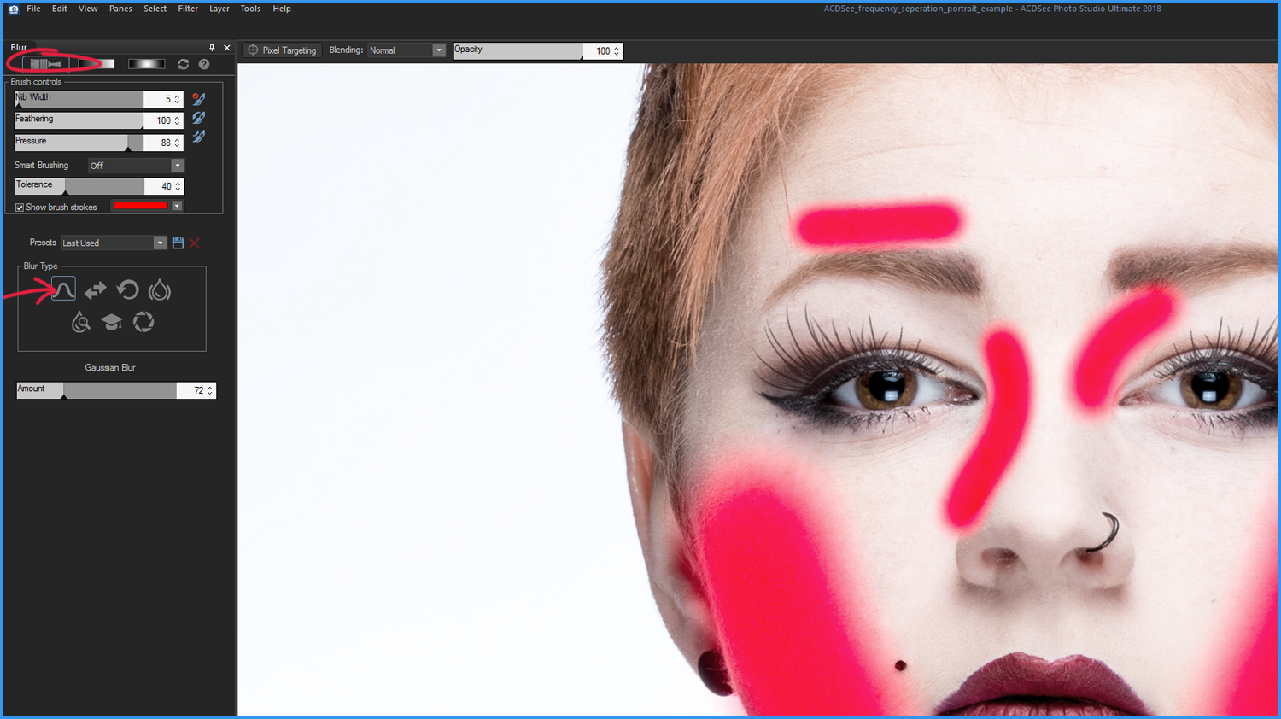The image size is (1281, 719).
Task: Open the Smart Brushing dropdown
Action: point(137,166)
